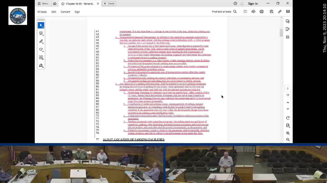Viewport: 327px width, 183px height.
Task: Go to the next page with down chevron
Action: pyautogui.click(x=288, y=109)
